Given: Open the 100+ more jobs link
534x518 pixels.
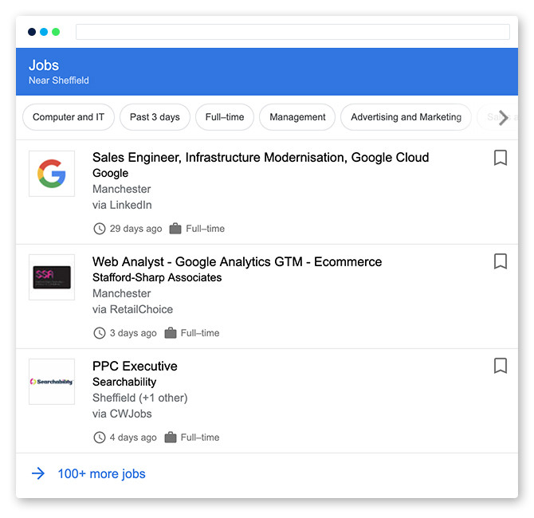Looking at the screenshot, I should point(101,474).
